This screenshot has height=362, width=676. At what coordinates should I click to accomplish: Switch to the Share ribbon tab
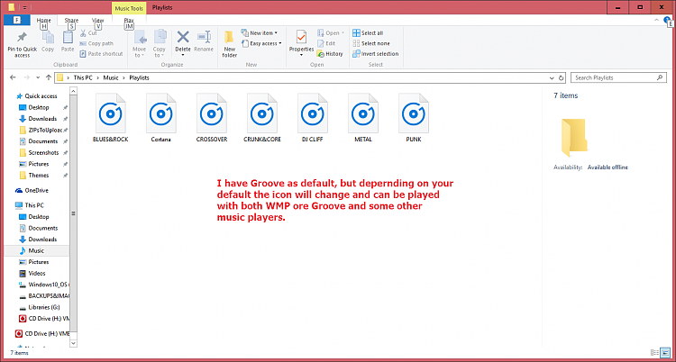point(71,20)
